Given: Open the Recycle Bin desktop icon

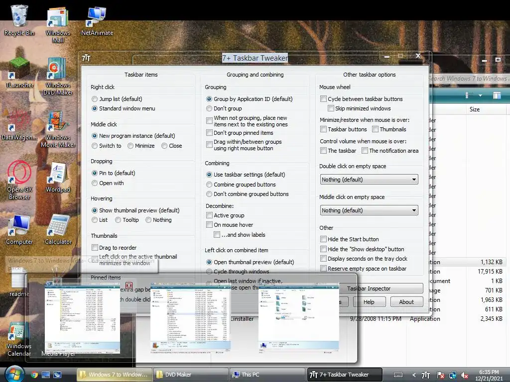Looking at the screenshot, I should [x=19, y=19].
